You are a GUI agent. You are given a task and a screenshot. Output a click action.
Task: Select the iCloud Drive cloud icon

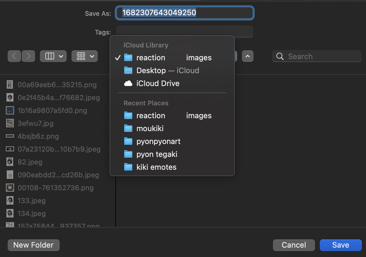[128, 84]
